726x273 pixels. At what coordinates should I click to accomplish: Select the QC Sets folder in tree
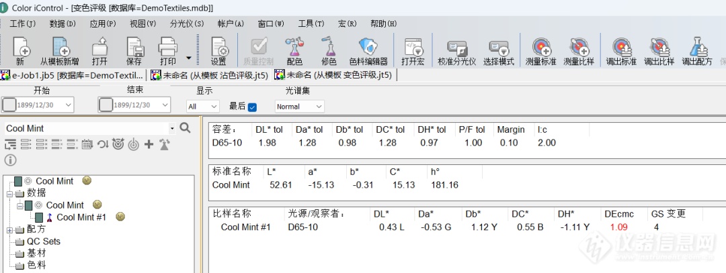point(44,241)
